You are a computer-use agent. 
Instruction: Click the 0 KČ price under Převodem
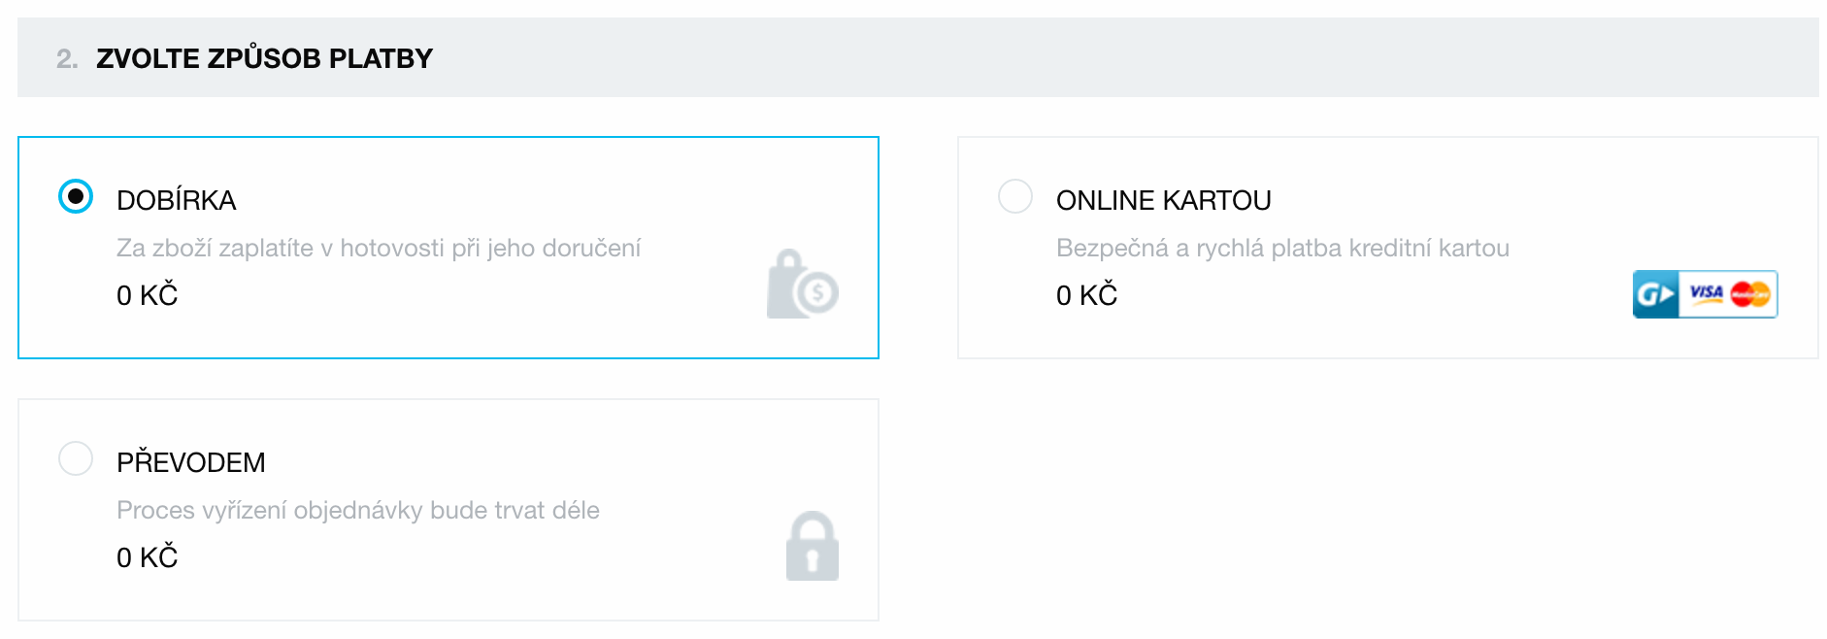click(x=148, y=556)
